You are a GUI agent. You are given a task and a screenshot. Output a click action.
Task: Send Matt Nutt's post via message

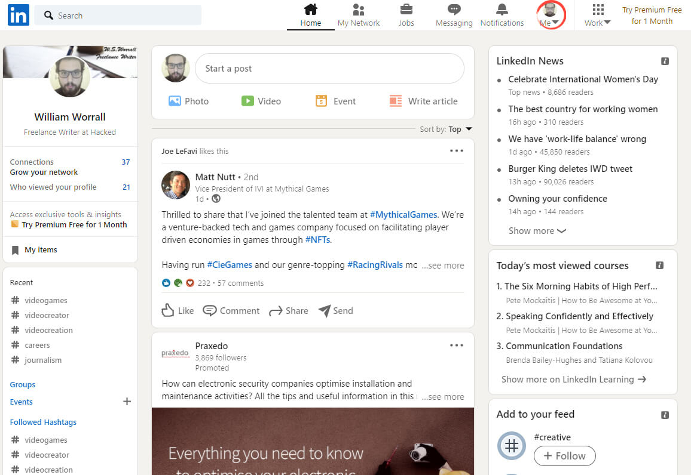pos(336,310)
